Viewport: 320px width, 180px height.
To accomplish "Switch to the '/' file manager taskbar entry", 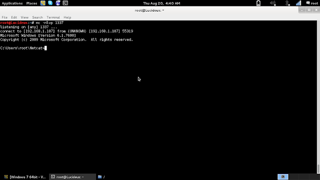I will [x=101, y=177].
